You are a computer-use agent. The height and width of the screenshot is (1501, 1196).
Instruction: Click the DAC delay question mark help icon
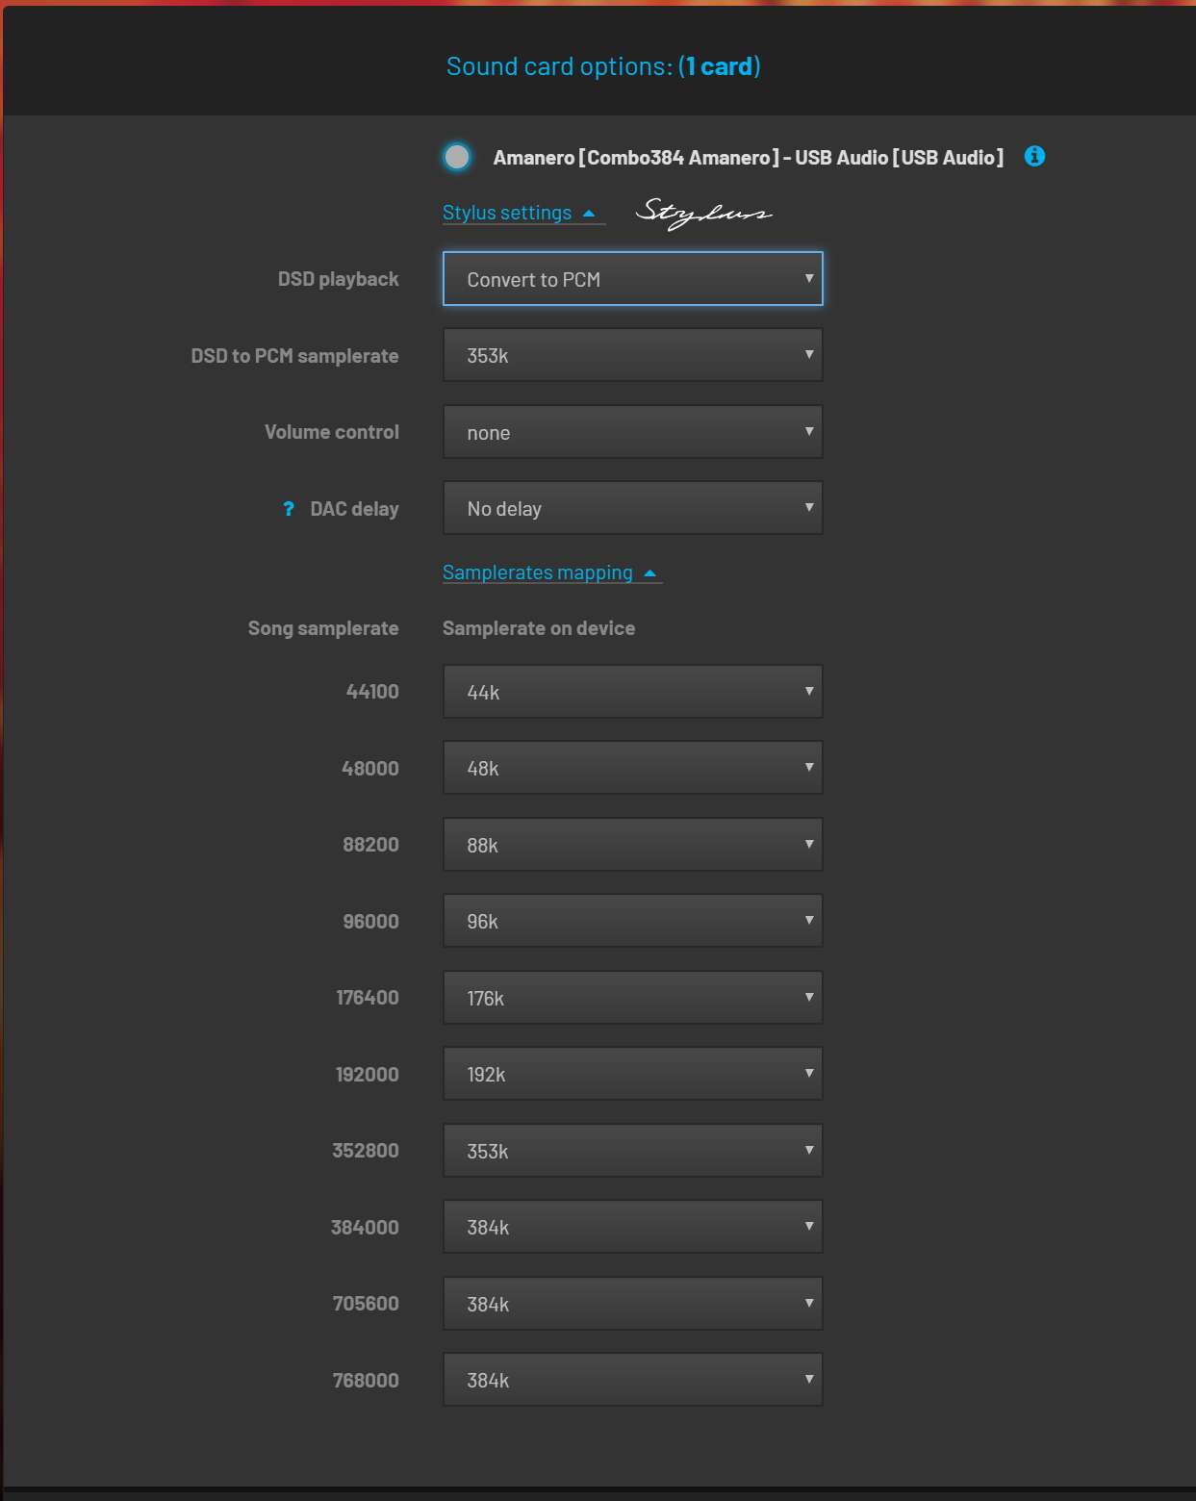[x=289, y=509]
